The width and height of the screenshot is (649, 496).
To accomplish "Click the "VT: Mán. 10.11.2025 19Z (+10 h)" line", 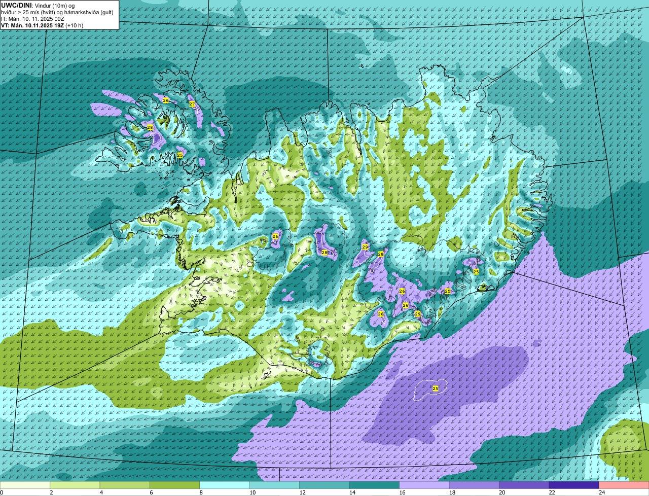I will click(x=42, y=25).
